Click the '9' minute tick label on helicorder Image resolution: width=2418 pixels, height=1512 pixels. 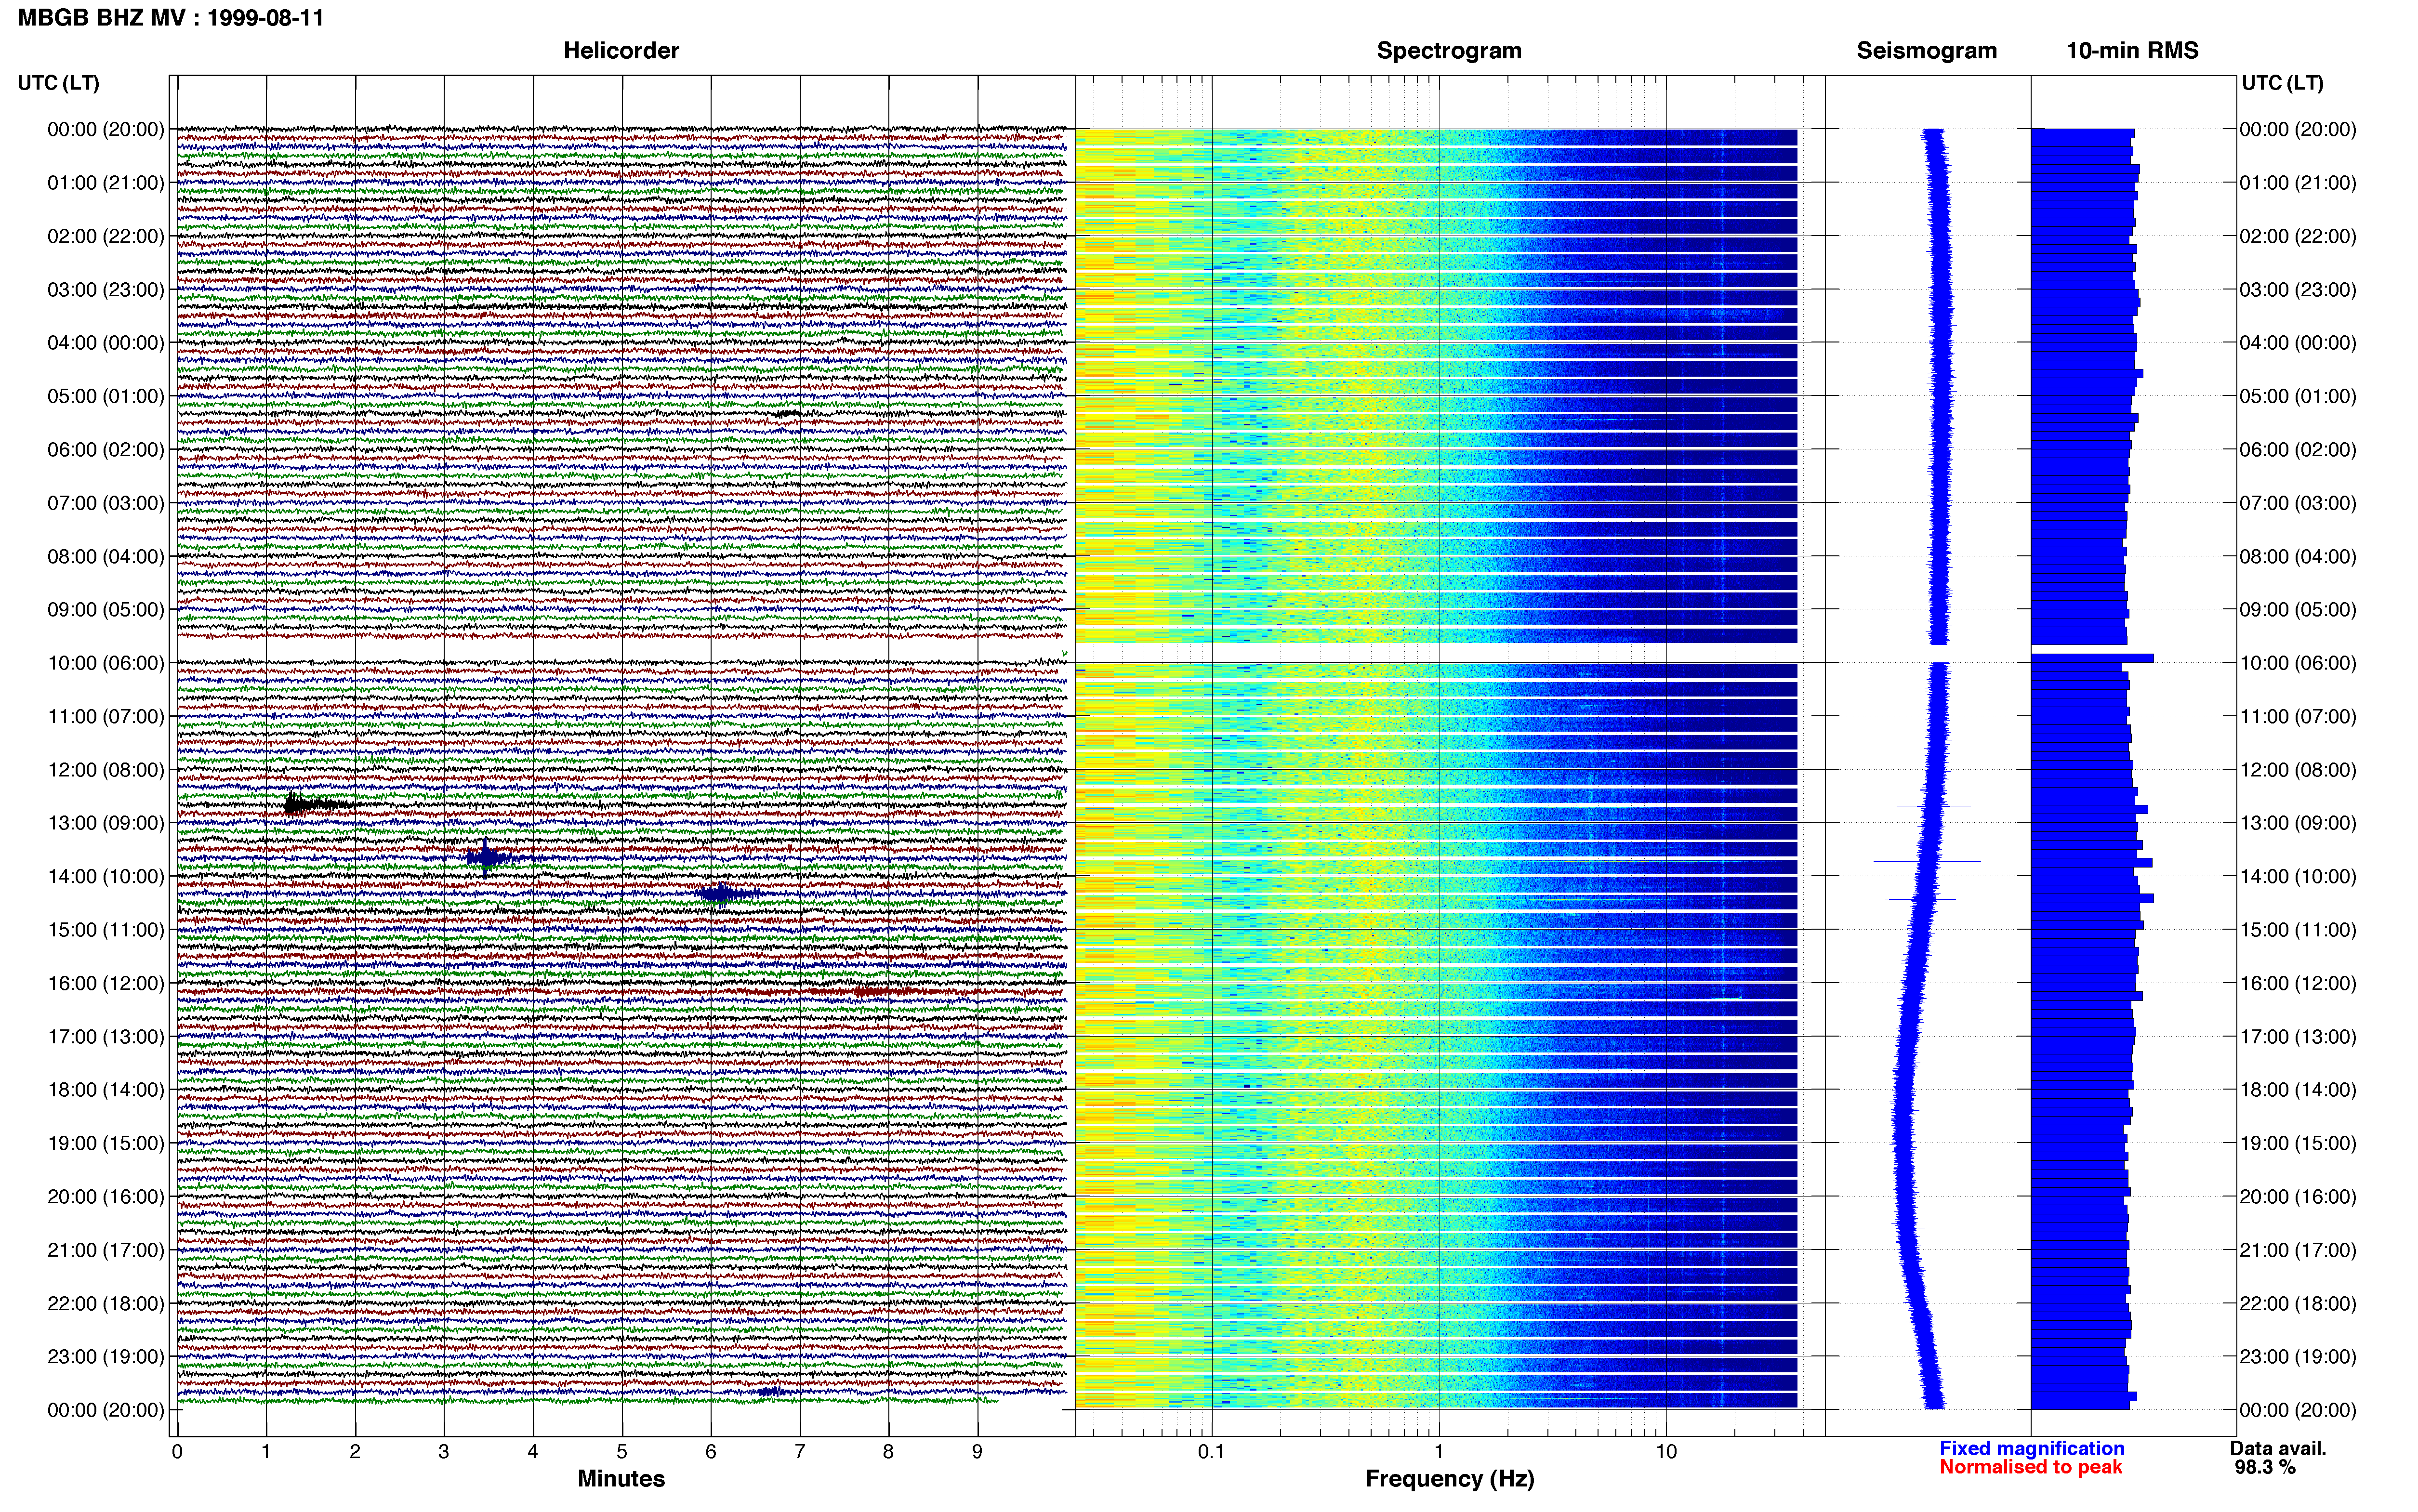977,1452
